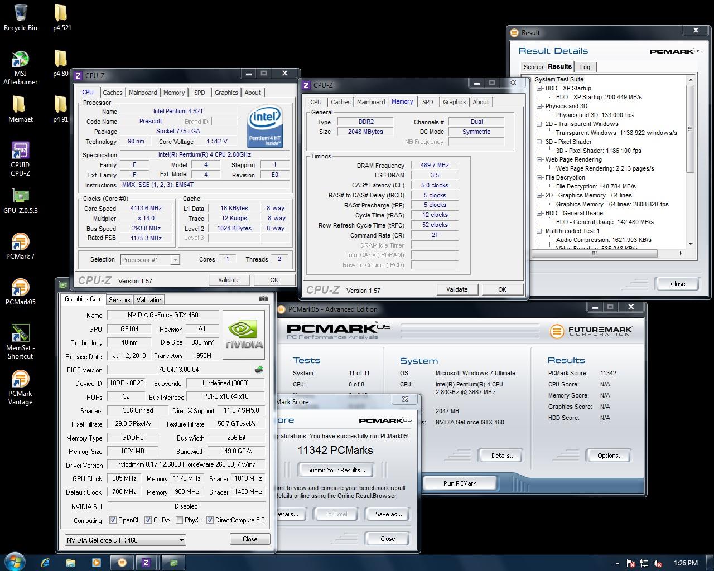Click Submit Your Results button

[x=336, y=470]
